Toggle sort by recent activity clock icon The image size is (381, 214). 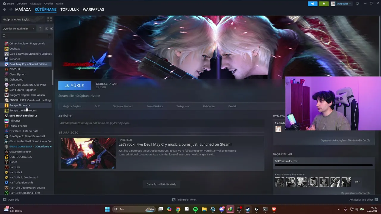46,29
